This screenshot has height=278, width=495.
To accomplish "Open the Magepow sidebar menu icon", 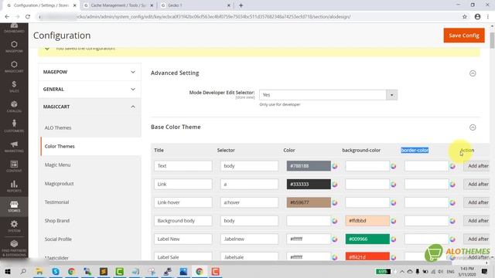I will [x=14, y=46].
